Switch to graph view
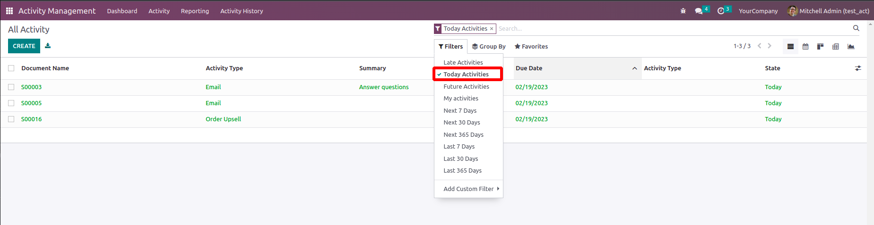The height and width of the screenshot is (225, 874). click(x=851, y=46)
